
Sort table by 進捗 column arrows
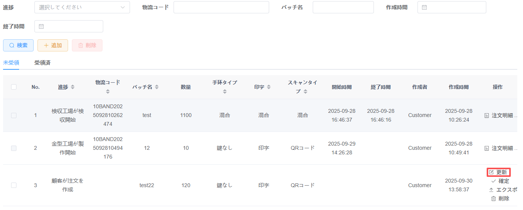tap(73, 87)
